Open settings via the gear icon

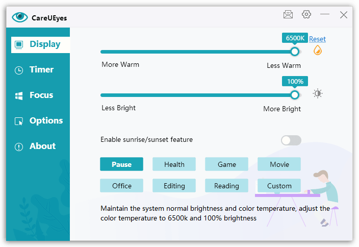click(x=306, y=14)
